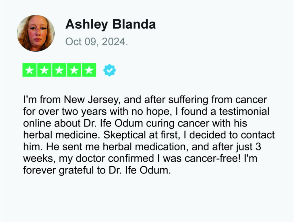
Task: Click 'Dr. Ife Odum' in the third line
Action: pos(113,123)
